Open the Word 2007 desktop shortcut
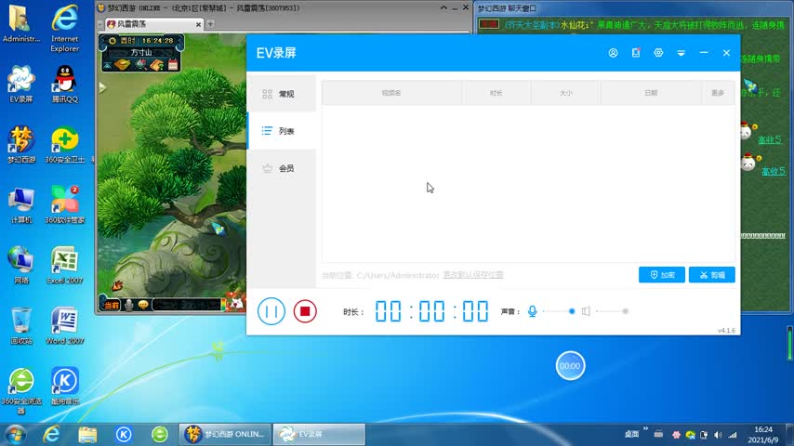Screen dimensions: 794x446 click(x=65, y=326)
